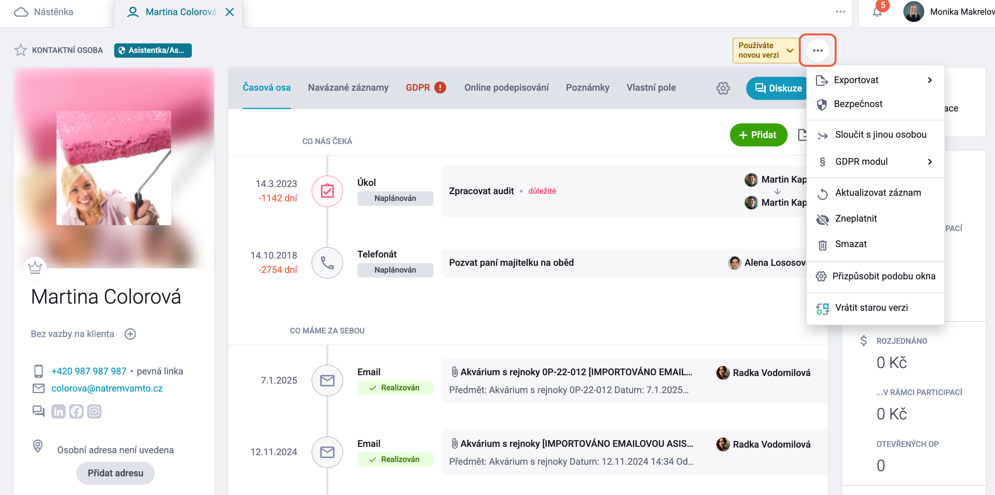Image resolution: width=995 pixels, height=495 pixels.
Task: Expand the Exportovat submenu
Action: (876, 80)
